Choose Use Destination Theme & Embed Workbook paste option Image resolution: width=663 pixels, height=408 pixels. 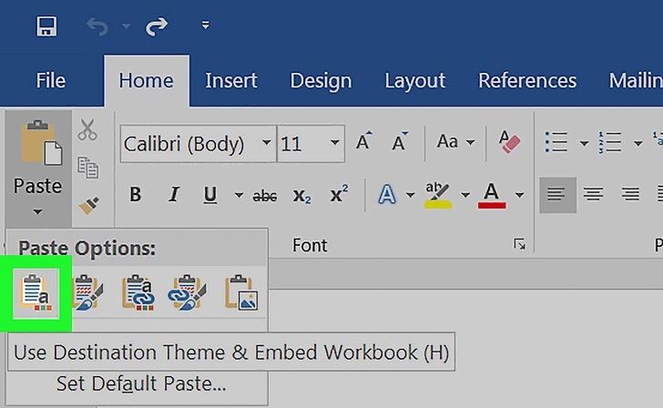[36, 293]
